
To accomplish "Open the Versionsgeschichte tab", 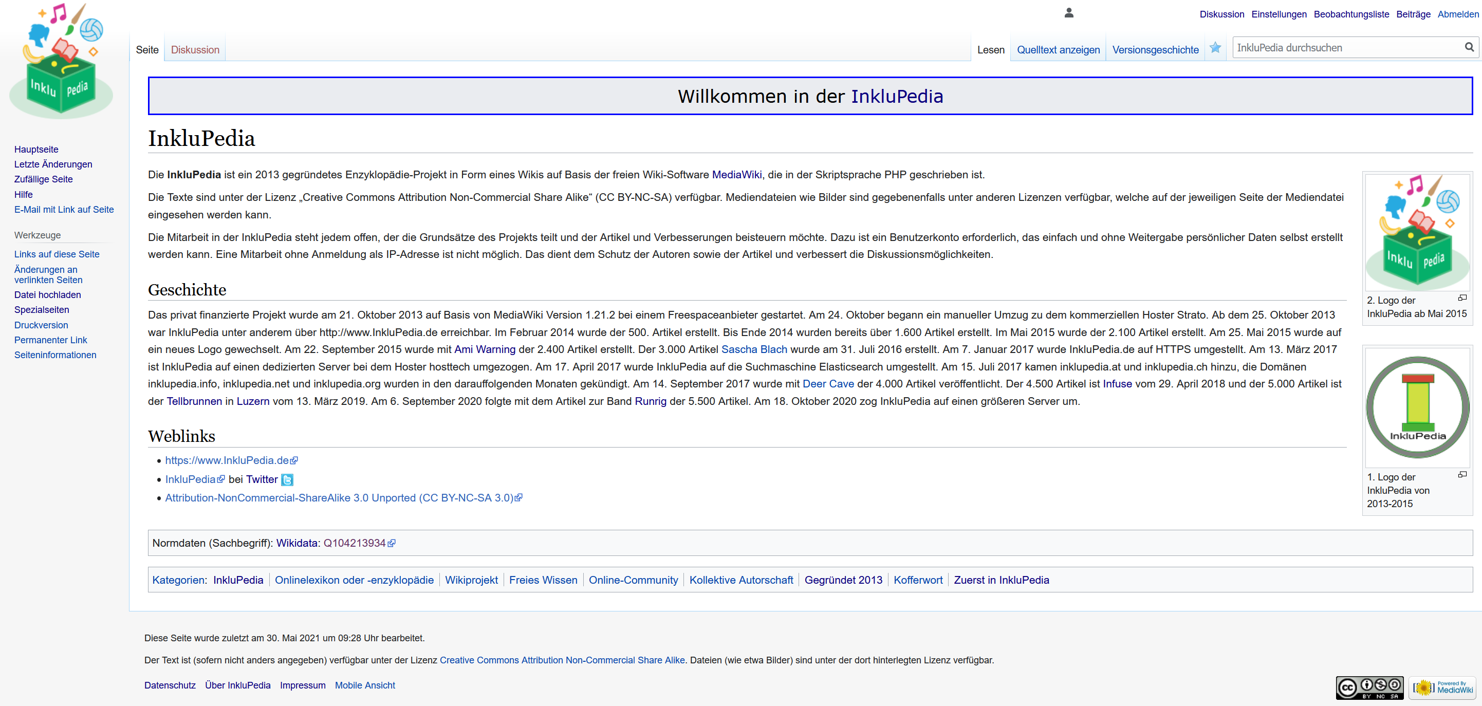I will point(1155,50).
